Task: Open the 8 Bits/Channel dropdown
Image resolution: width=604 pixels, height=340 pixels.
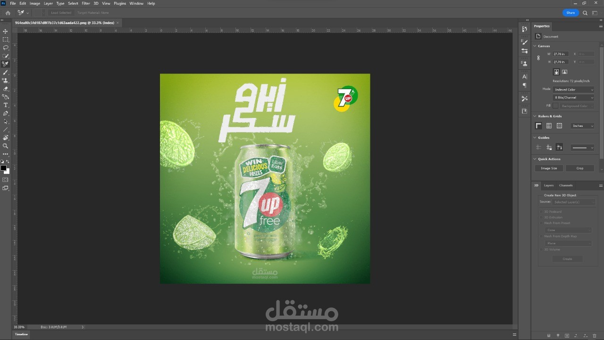Action: (x=573, y=98)
